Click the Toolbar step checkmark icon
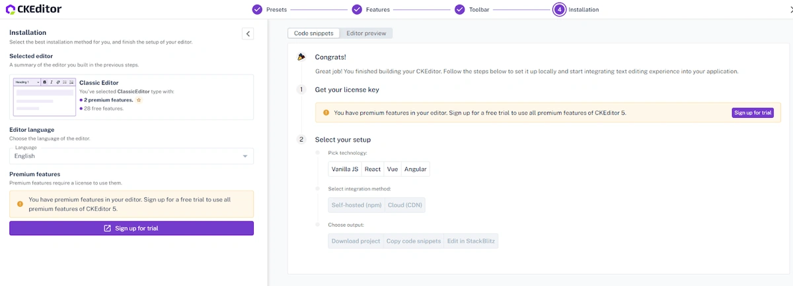 tap(459, 10)
